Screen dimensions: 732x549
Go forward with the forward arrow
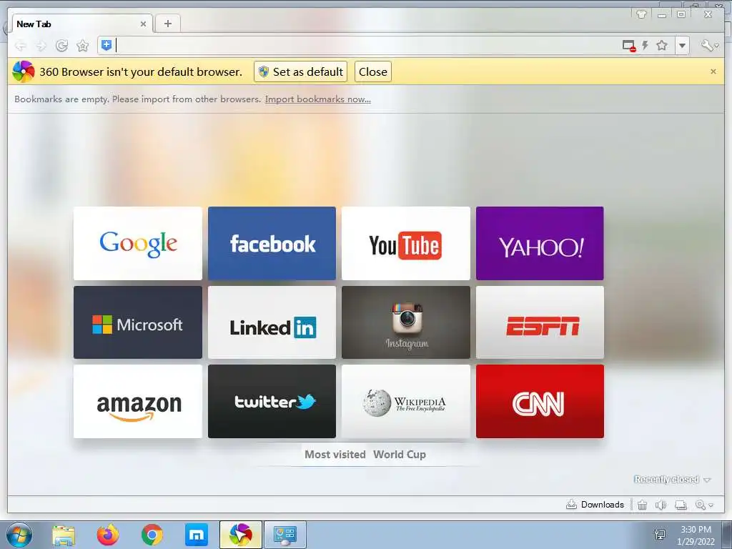tap(41, 45)
